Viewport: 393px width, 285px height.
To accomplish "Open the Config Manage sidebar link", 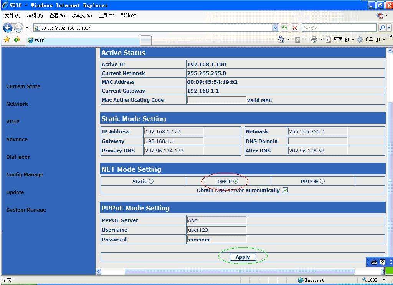I will pyautogui.click(x=25, y=175).
